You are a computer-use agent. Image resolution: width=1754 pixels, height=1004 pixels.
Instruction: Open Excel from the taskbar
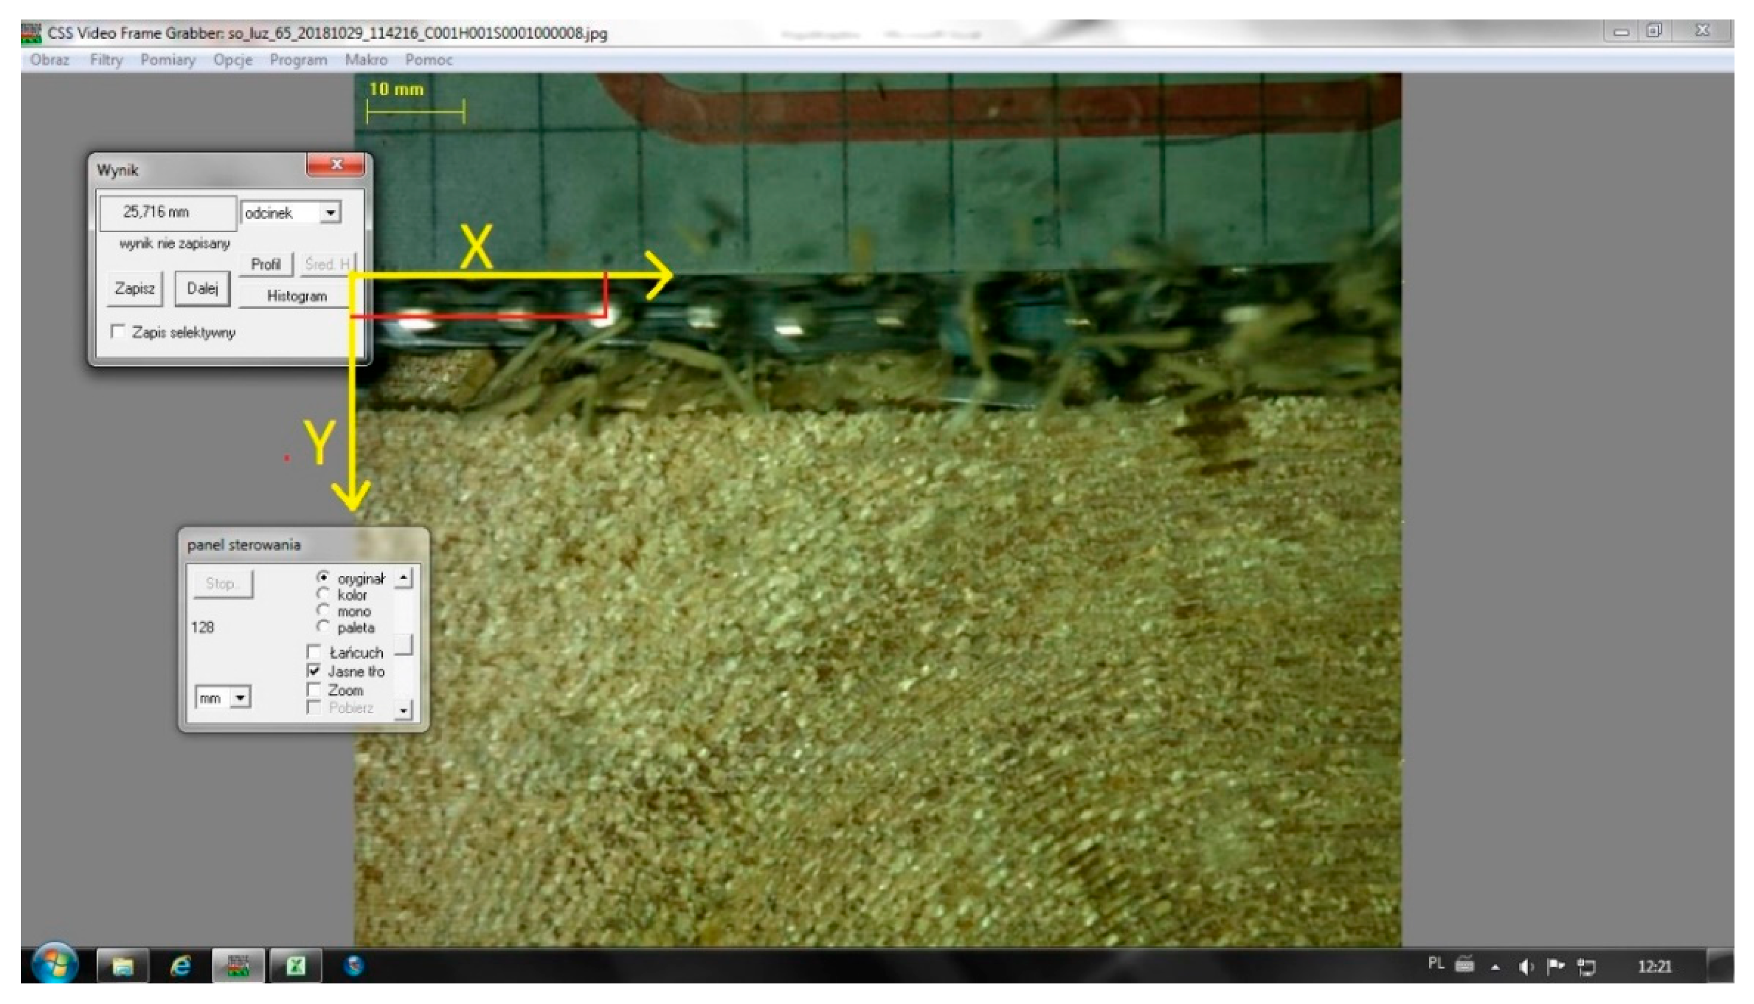(296, 966)
